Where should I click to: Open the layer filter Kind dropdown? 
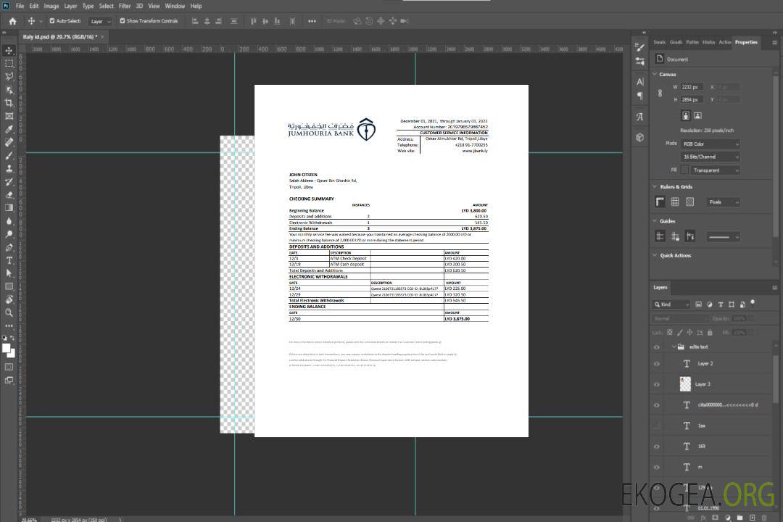[671, 304]
